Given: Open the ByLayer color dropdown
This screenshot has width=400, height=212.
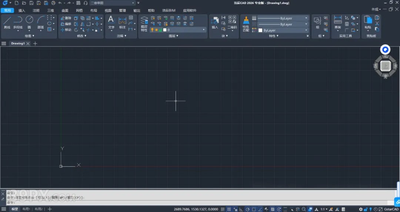Looking at the screenshot, I should coord(306,30).
